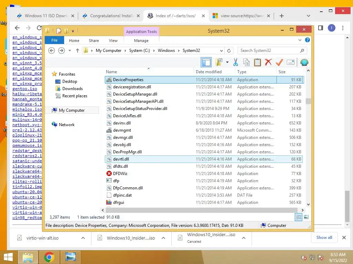Click the Application Tools contextual tab
Viewport: 353px width, 264px height.
pos(141,32)
